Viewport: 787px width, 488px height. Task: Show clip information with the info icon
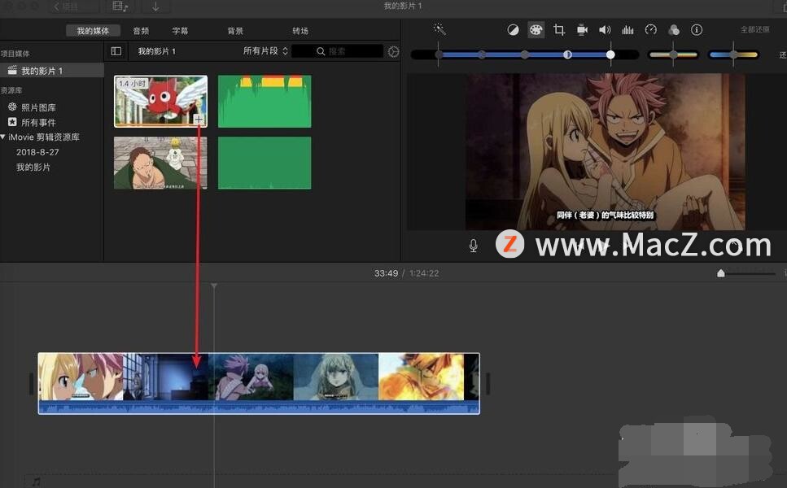click(x=697, y=30)
